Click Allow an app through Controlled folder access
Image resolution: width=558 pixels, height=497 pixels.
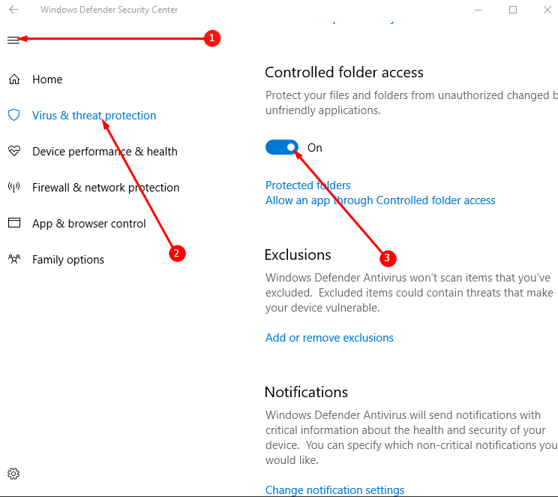tap(380, 200)
